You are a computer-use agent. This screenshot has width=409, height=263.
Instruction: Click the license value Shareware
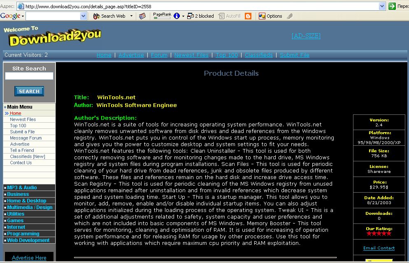coord(379,171)
